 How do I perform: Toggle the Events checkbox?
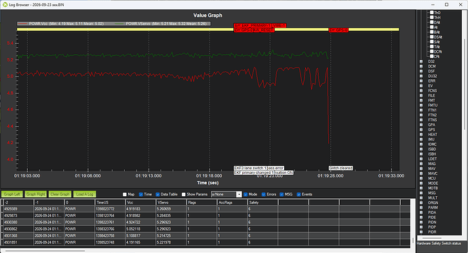pos(298,194)
